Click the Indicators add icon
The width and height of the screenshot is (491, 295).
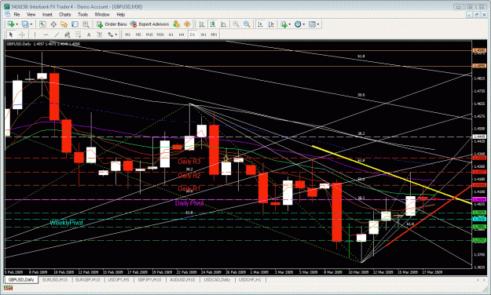[x=284, y=24]
